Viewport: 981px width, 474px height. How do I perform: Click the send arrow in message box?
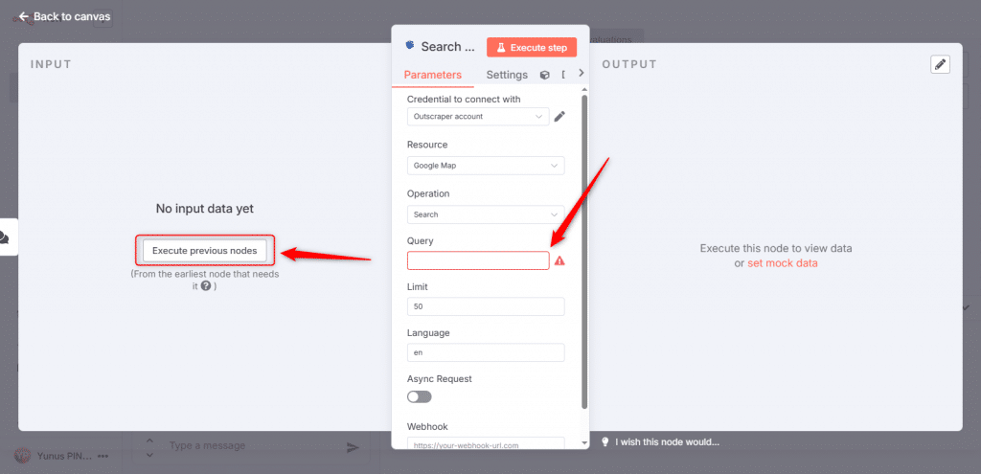pyautogui.click(x=353, y=446)
